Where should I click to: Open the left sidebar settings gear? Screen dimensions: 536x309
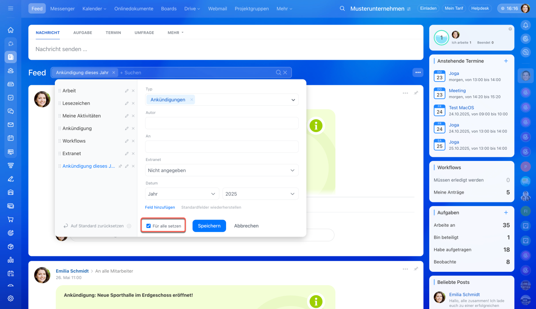(x=10, y=298)
